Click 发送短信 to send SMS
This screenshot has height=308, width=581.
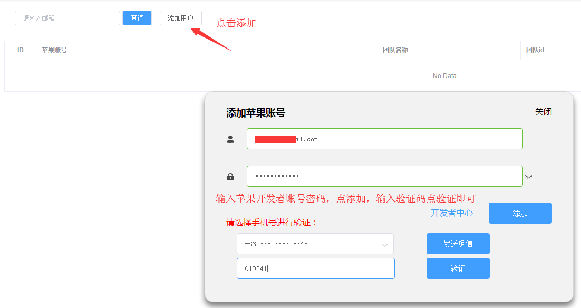[x=458, y=244]
